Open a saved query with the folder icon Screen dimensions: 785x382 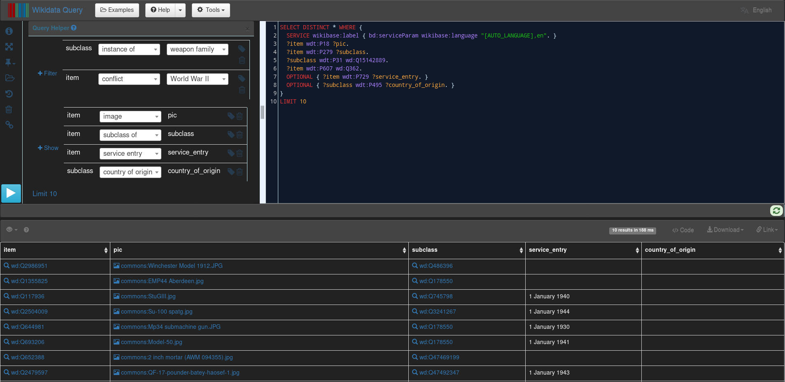[x=9, y=78]
